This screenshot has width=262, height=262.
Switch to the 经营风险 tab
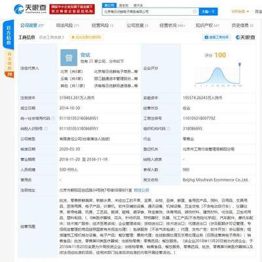pos(102,26)
